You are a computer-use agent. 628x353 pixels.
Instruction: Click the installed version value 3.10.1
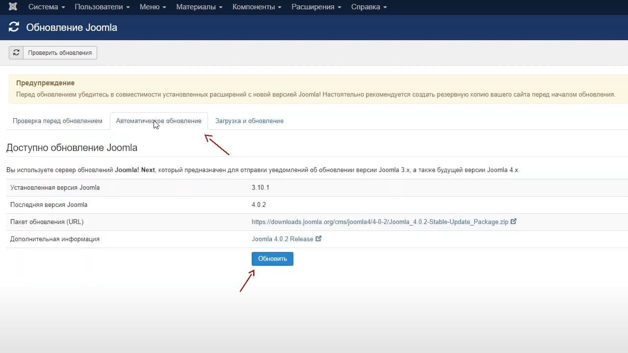(261, 187)
